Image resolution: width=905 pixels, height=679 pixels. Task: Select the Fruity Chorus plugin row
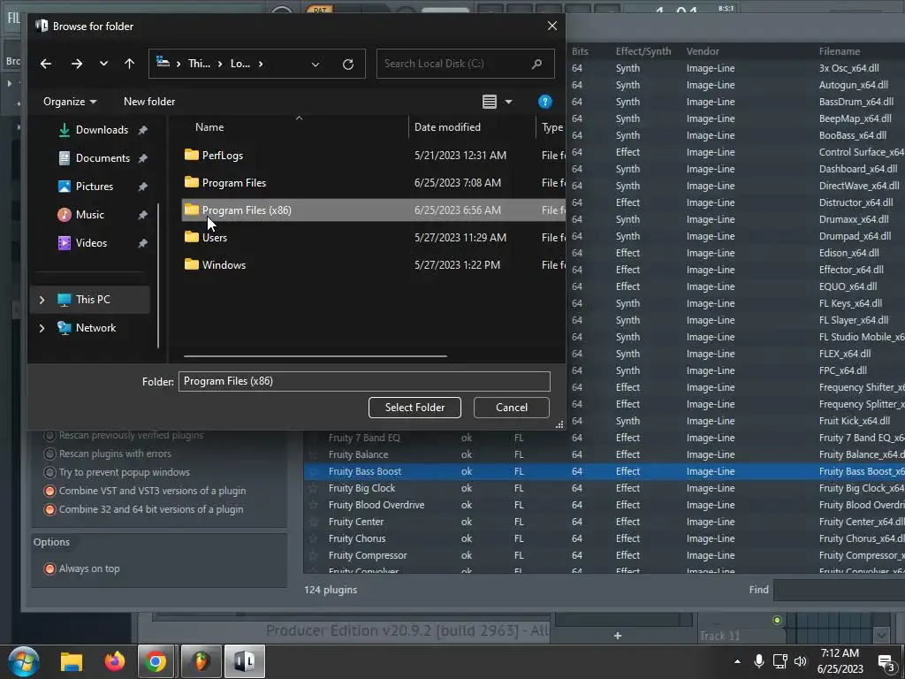click(x=605, y=538)
